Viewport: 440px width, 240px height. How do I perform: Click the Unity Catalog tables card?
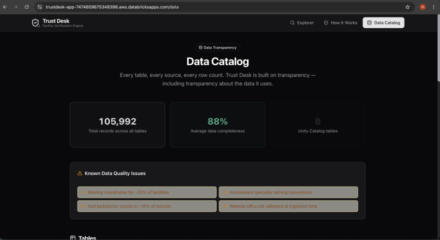(318, 125)
